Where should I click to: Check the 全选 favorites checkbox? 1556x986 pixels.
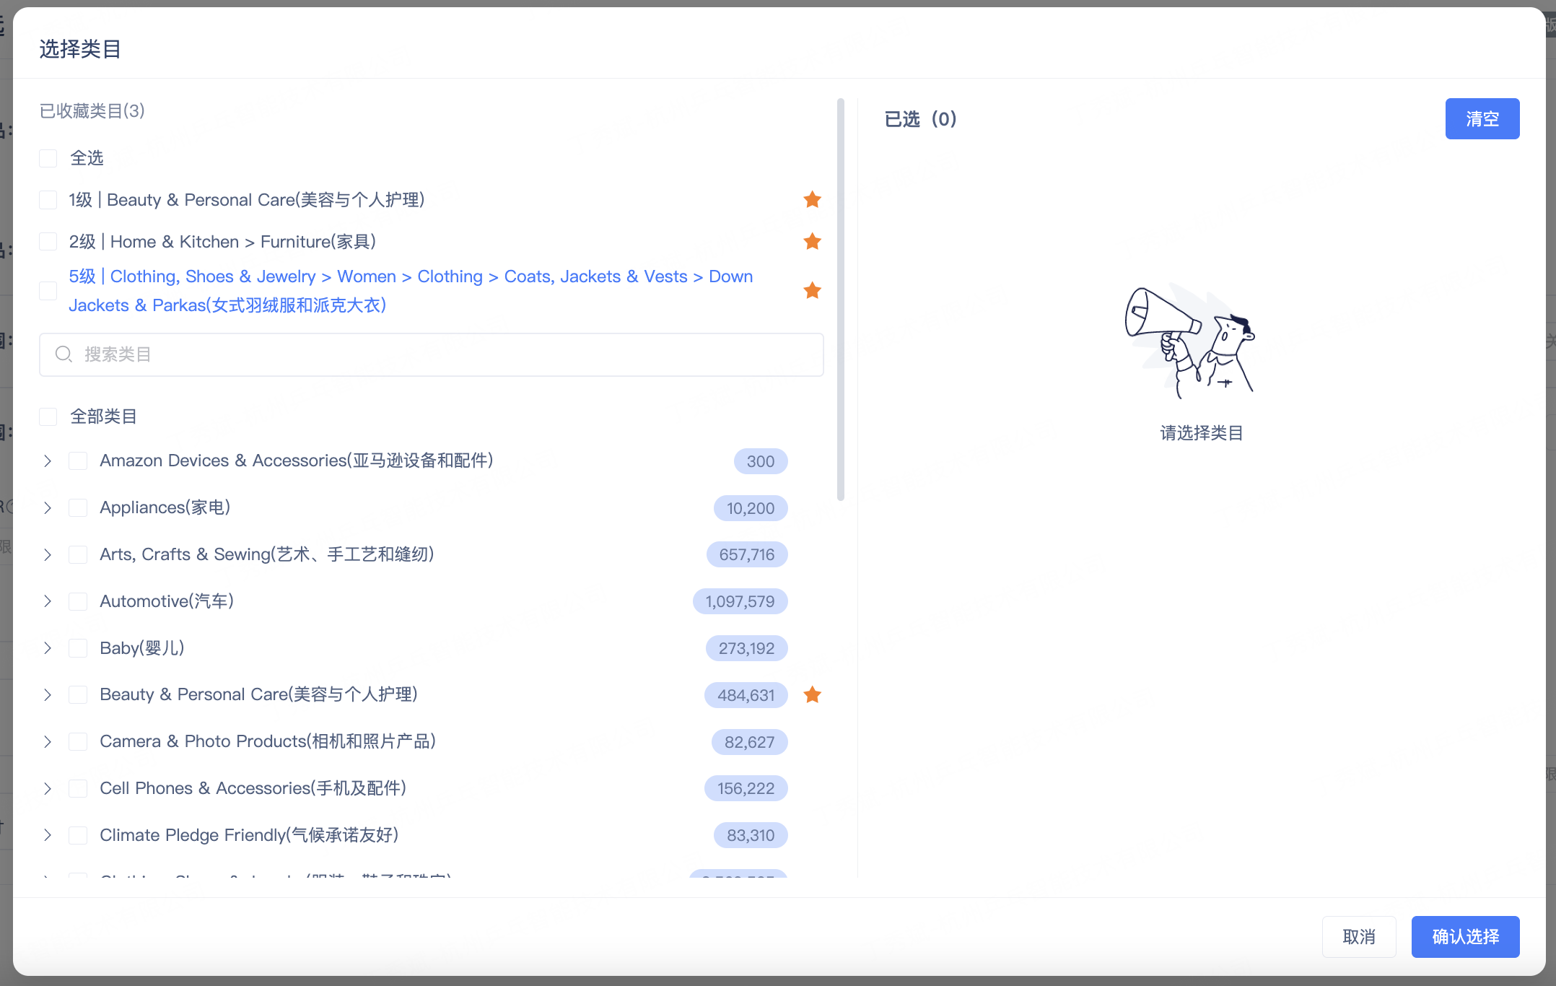[48, 158]
